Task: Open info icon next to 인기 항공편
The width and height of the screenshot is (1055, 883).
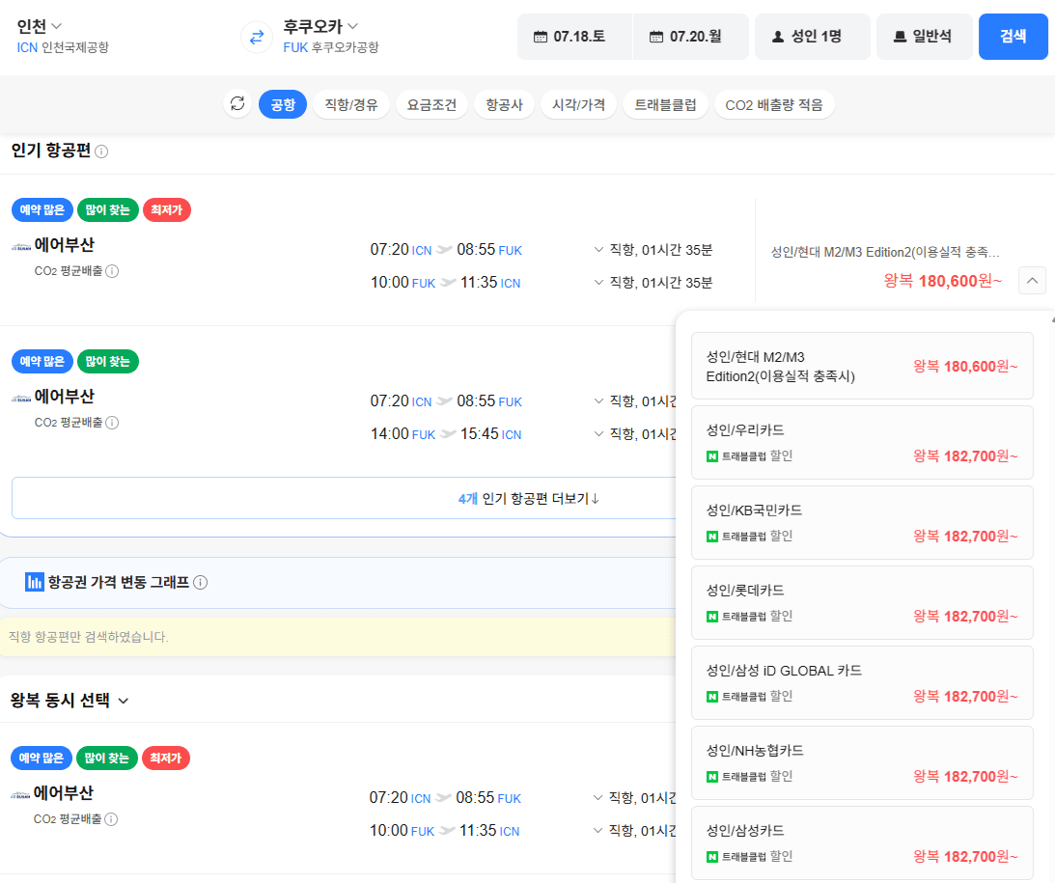Action: 101,152
